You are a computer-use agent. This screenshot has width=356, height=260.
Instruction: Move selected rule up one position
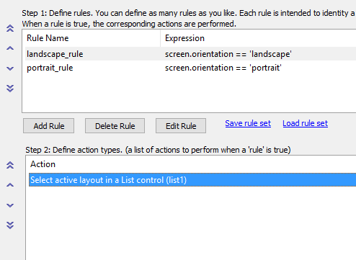(10, 48)
